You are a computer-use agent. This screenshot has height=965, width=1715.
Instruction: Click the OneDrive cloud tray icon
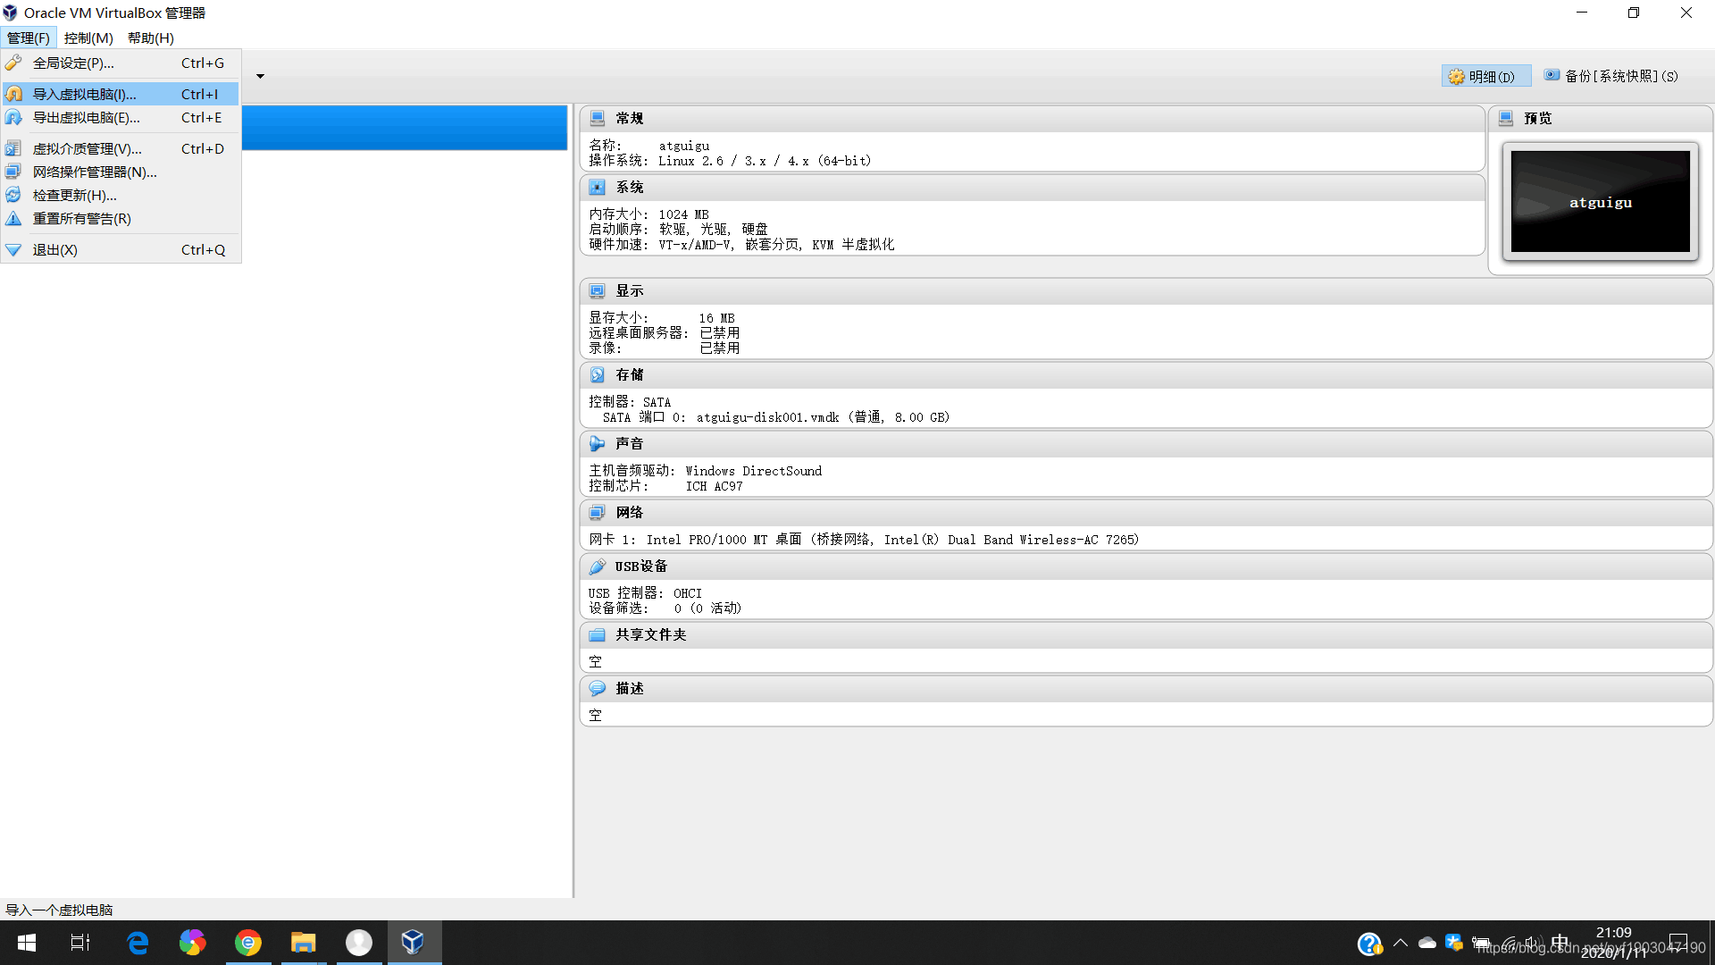pyautogui.click(x=1427, y=943)
